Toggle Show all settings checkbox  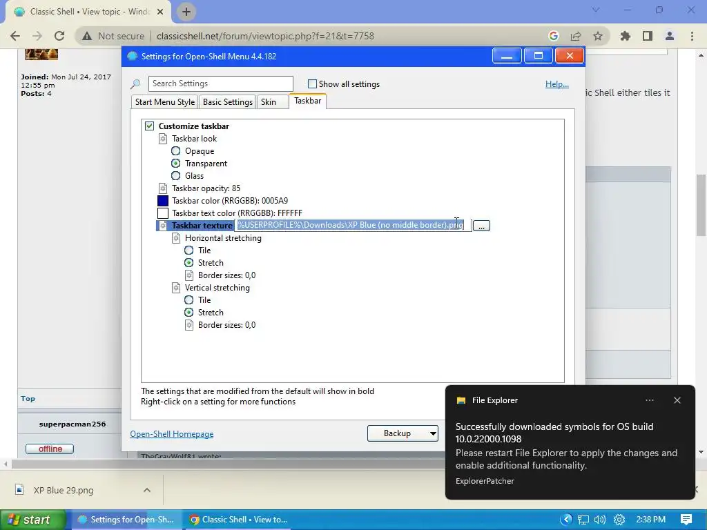(312, 84)
